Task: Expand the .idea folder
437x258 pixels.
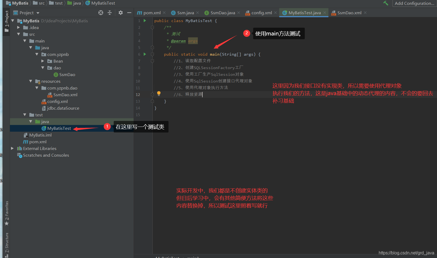Action: [19, 27]
